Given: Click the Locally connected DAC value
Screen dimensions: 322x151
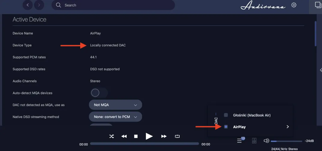Looking at the screenshot, I should click(x=108, y=45).
